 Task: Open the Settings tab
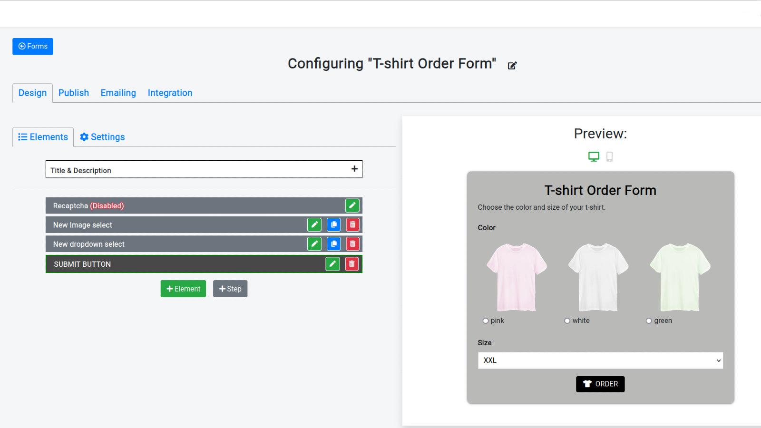pyautogui.click(x=102, y=137)
